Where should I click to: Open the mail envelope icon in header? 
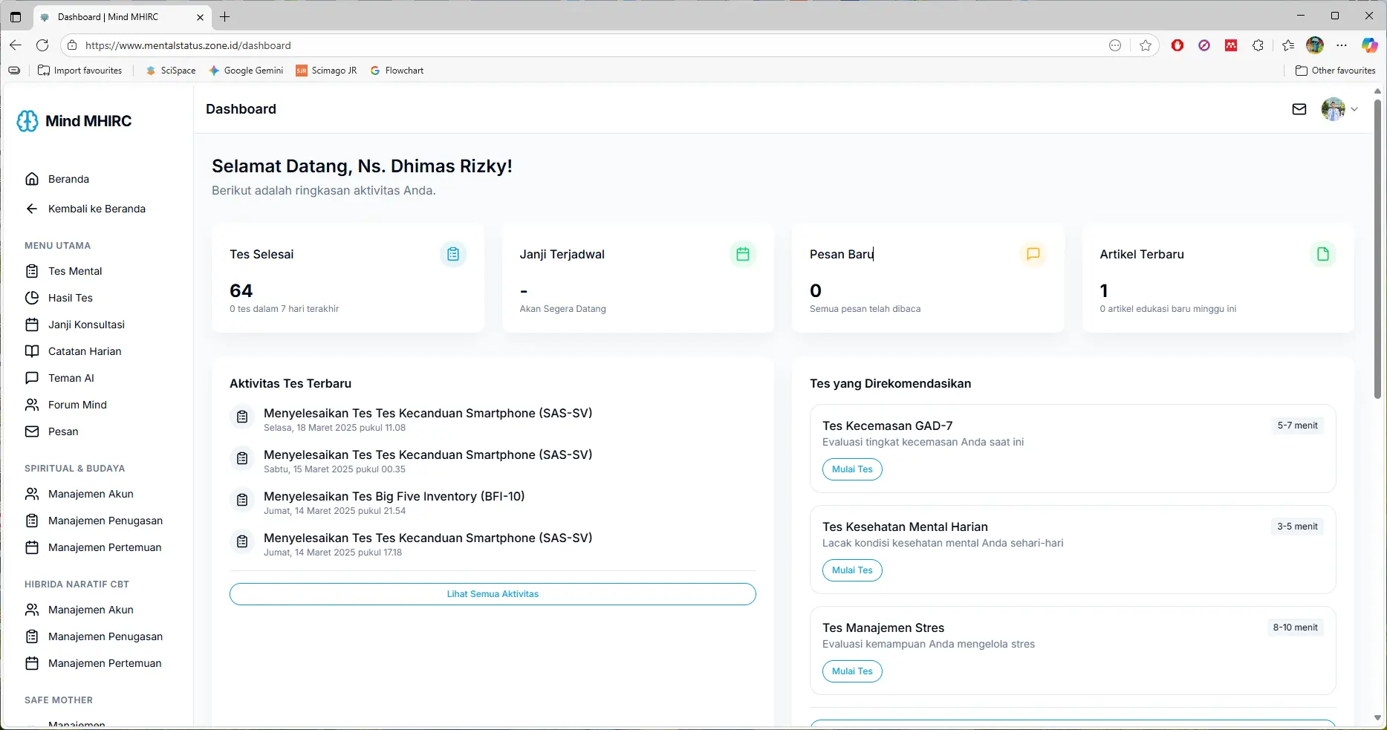(x=1299, y=109)
